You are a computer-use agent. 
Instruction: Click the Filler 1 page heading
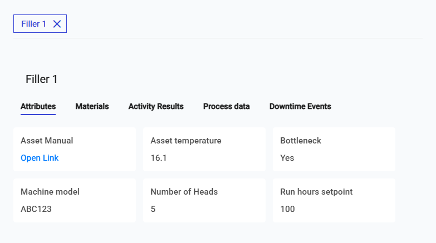click(42, 79)
